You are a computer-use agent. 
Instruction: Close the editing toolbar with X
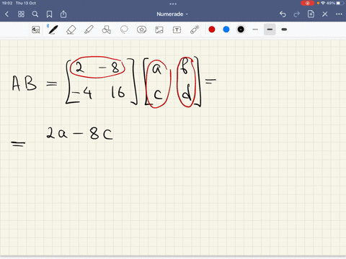pyautogui.click(x=325, y=14)
